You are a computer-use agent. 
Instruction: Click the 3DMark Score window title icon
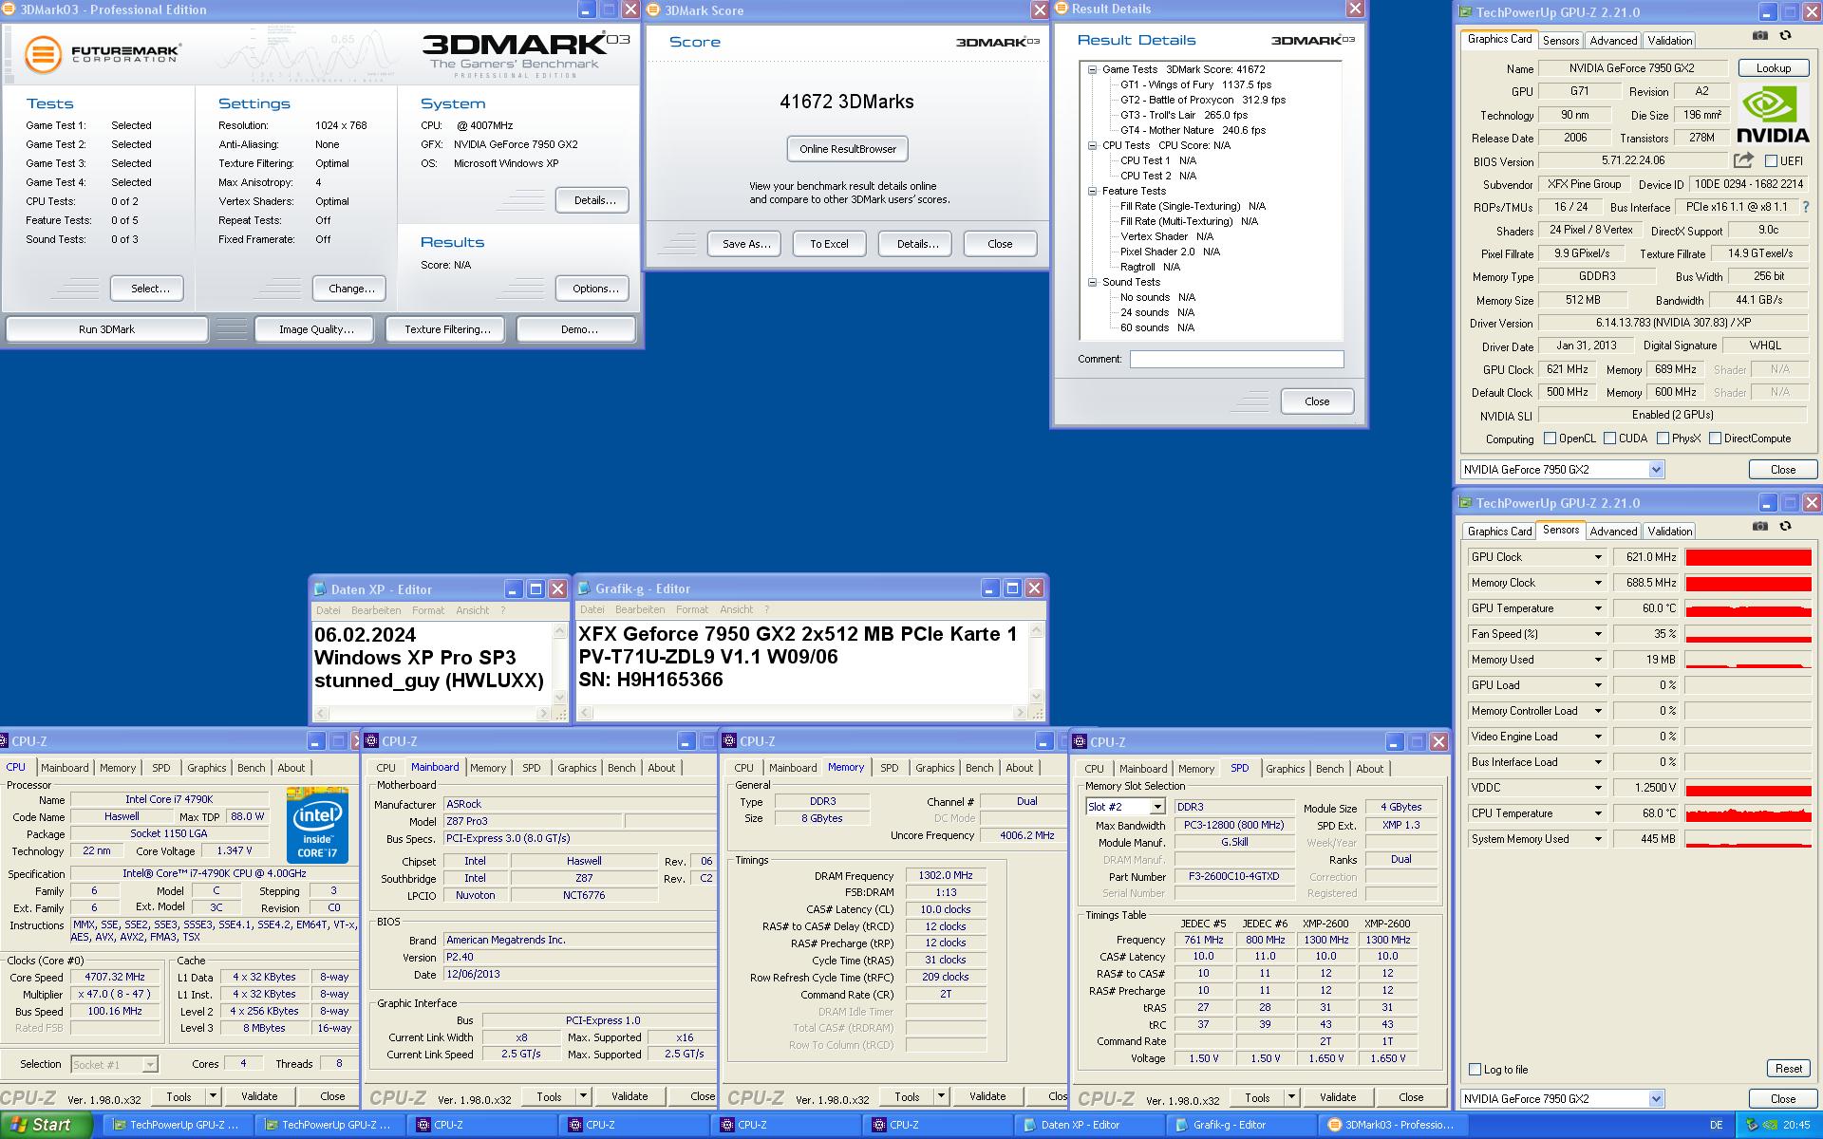click(654, 10)
